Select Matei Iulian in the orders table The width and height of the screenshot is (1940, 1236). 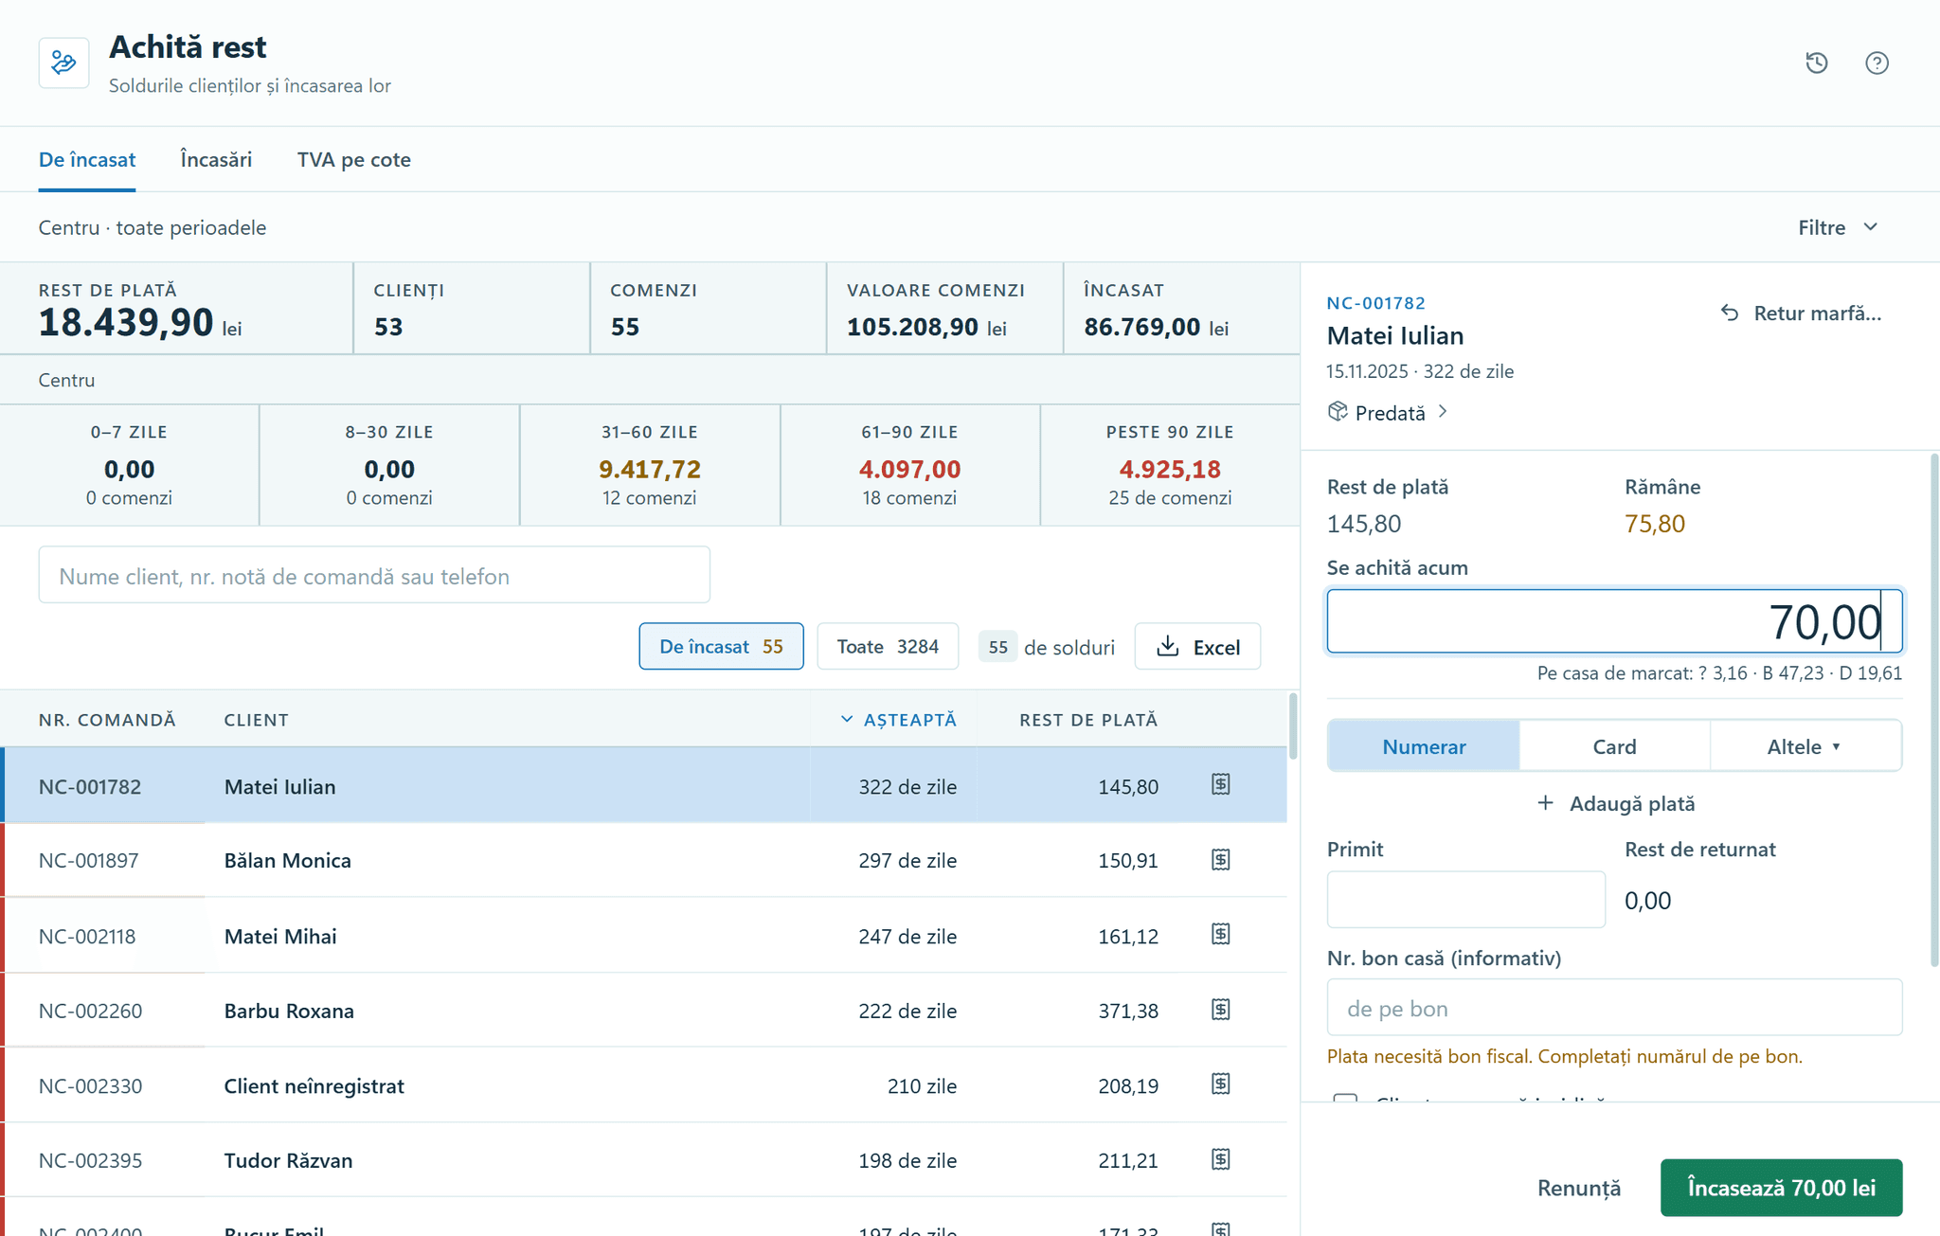(x=279, y=786)
